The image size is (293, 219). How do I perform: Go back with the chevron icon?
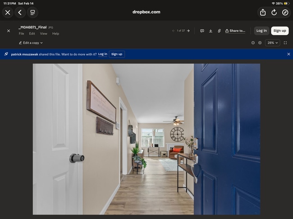pyautogui.click(x=20, y=13)
